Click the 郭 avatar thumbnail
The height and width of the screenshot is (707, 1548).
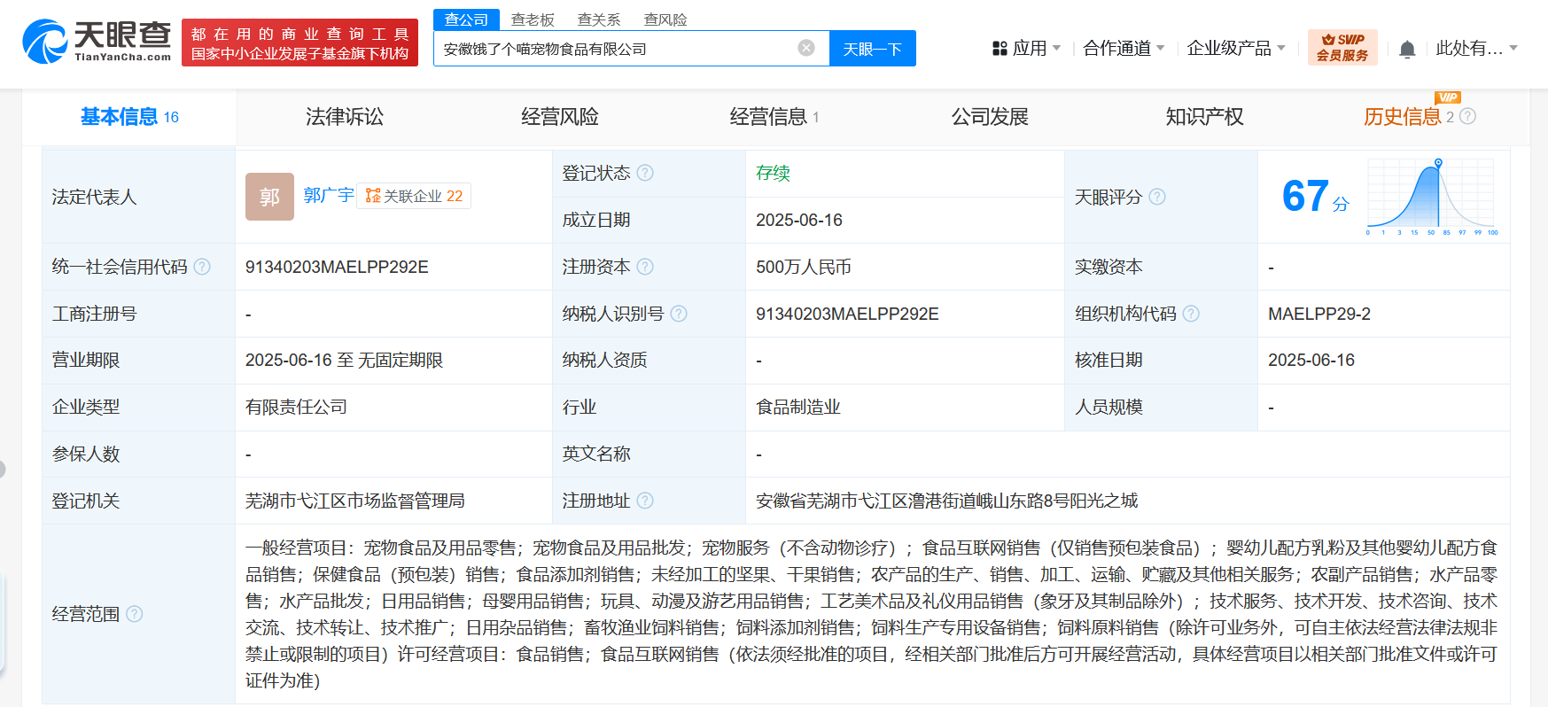[269, 197]
